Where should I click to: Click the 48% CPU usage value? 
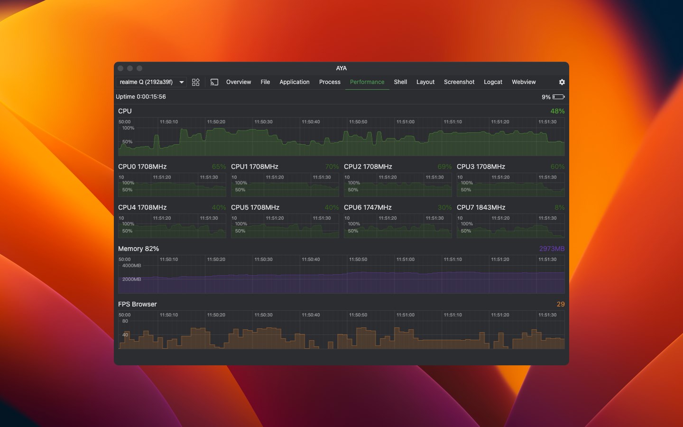tap(557, 111)
